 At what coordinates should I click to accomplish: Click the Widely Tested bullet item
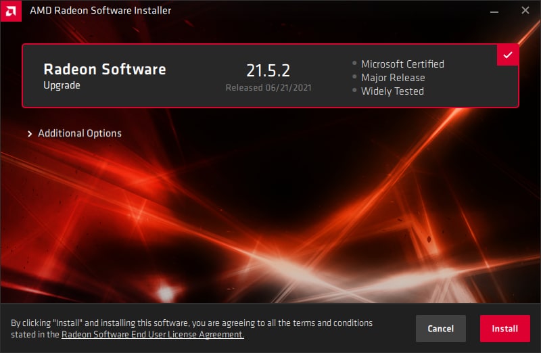pos(392,91)
